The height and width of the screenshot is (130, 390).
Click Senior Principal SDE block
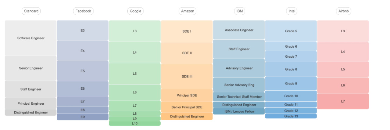(187, 107)
